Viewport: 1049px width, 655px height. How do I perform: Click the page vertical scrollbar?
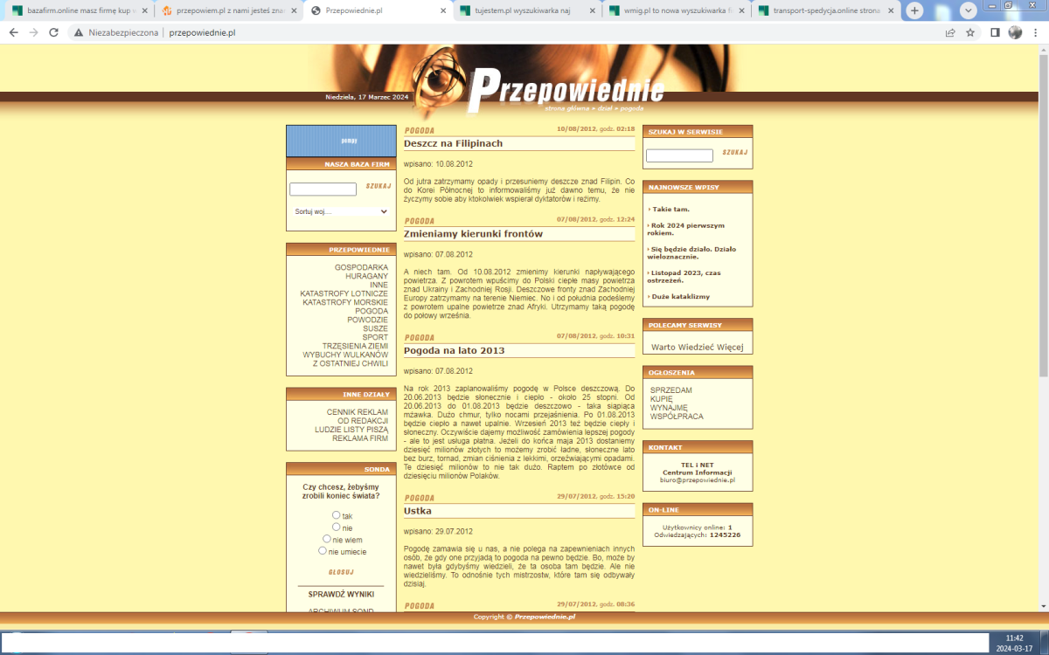(x=1042, y=262)
